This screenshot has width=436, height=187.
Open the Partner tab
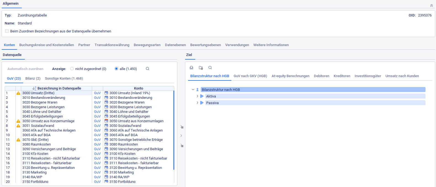pyautogui.click(x=84, y=45)
